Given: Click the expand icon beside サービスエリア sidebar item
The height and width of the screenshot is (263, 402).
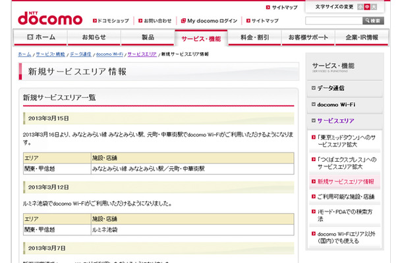Looking at the screenshot, I should (x=313, y=120).
